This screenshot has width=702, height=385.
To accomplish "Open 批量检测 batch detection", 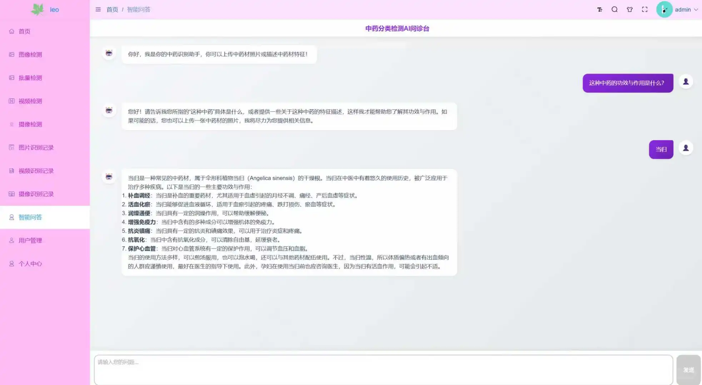I will coord(30,78).
